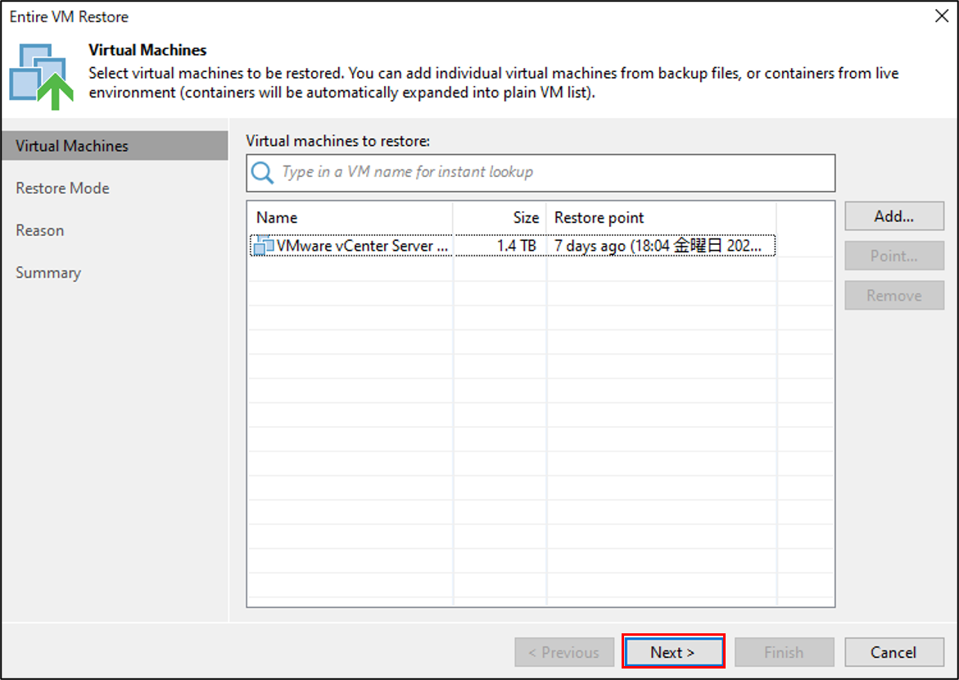Go to the Restore Mode step
Image resolution: width=959 pixels, height=680 pixels.
[x=62, y=188]
